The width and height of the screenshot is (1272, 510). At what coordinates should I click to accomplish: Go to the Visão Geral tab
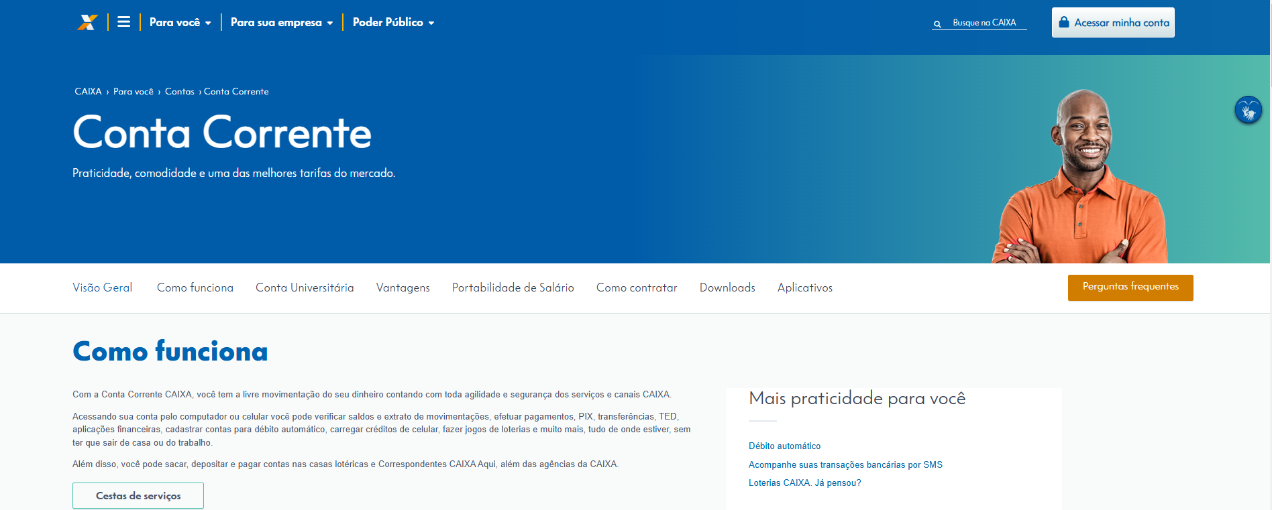coord(103,288)
